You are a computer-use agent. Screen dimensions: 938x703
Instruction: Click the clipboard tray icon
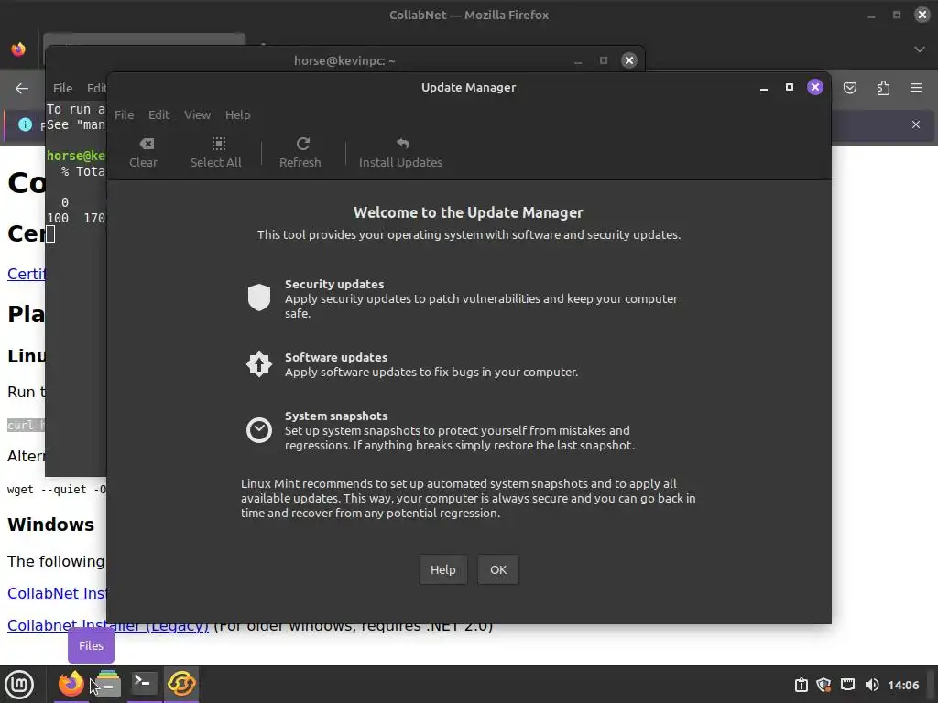(801, 685)
